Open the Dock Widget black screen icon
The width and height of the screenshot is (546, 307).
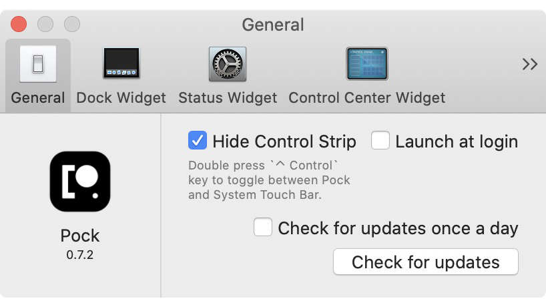click(x=121, y=63)
